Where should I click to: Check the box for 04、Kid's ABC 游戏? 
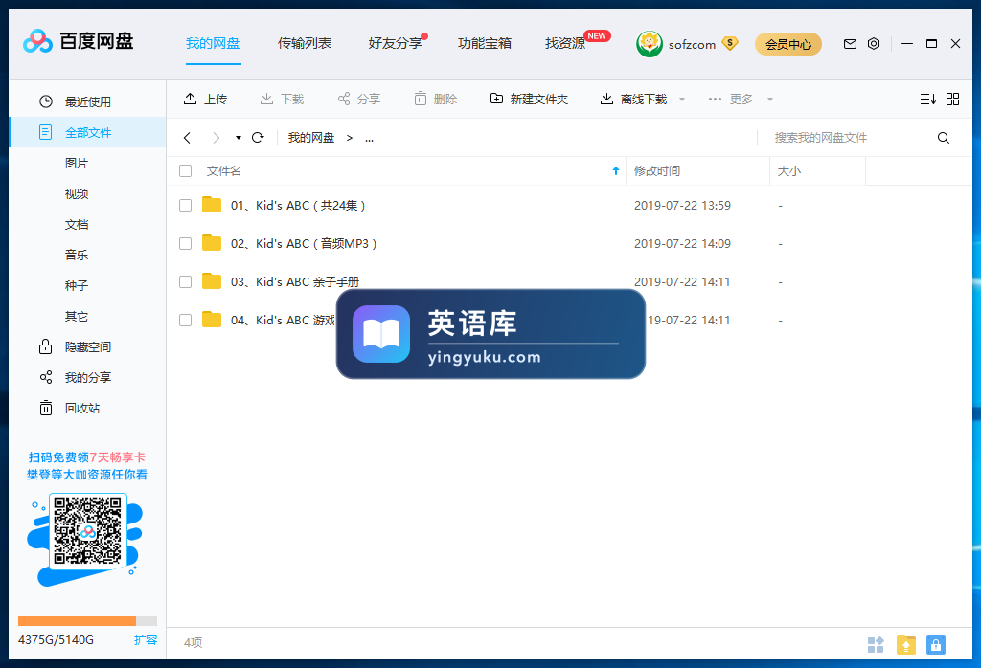[x=185, y=320]
